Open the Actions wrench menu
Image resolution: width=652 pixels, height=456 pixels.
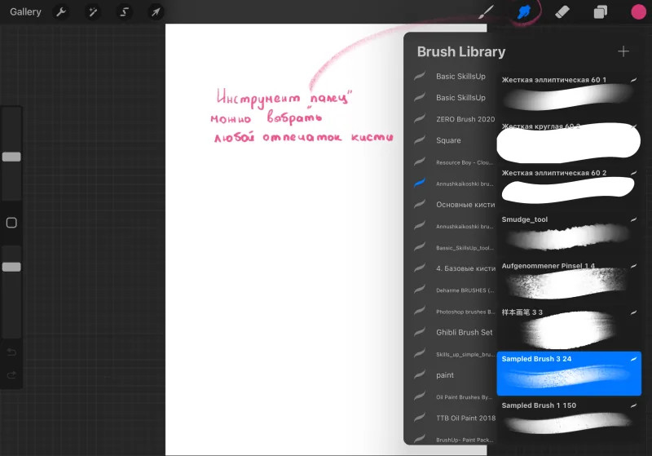tap(61, 12)
